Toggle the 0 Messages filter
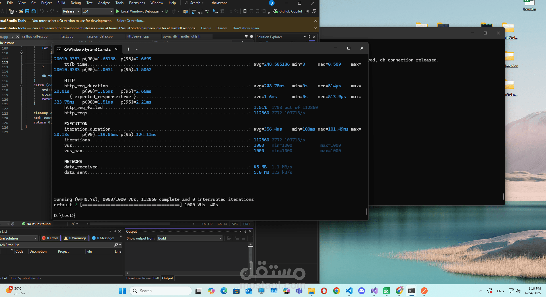This screenshot has height=297, width=546. (103, 238)
